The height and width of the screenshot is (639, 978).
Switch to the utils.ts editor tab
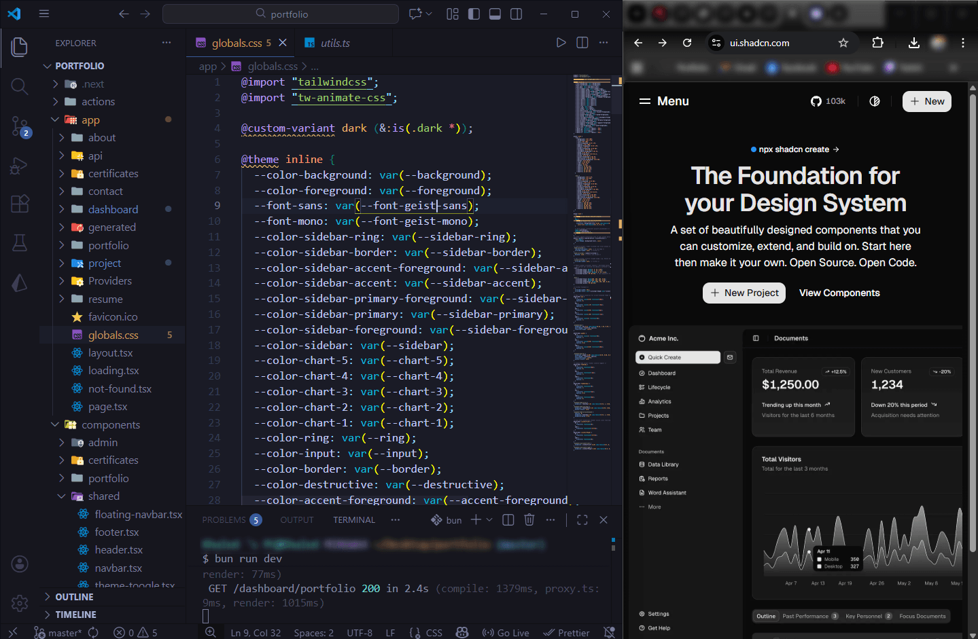[334, 43]
